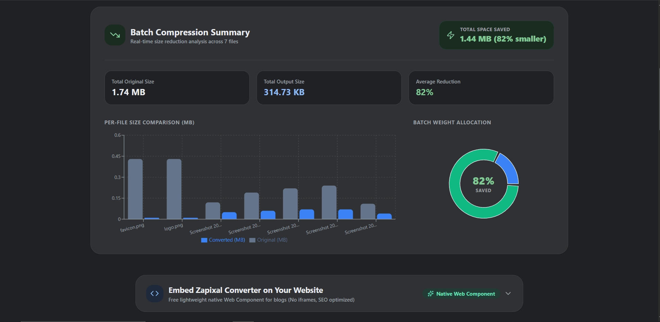This screenshot has width=660, height=322.
Task: Click the gray Original legend color square
Action: point(252,240)
